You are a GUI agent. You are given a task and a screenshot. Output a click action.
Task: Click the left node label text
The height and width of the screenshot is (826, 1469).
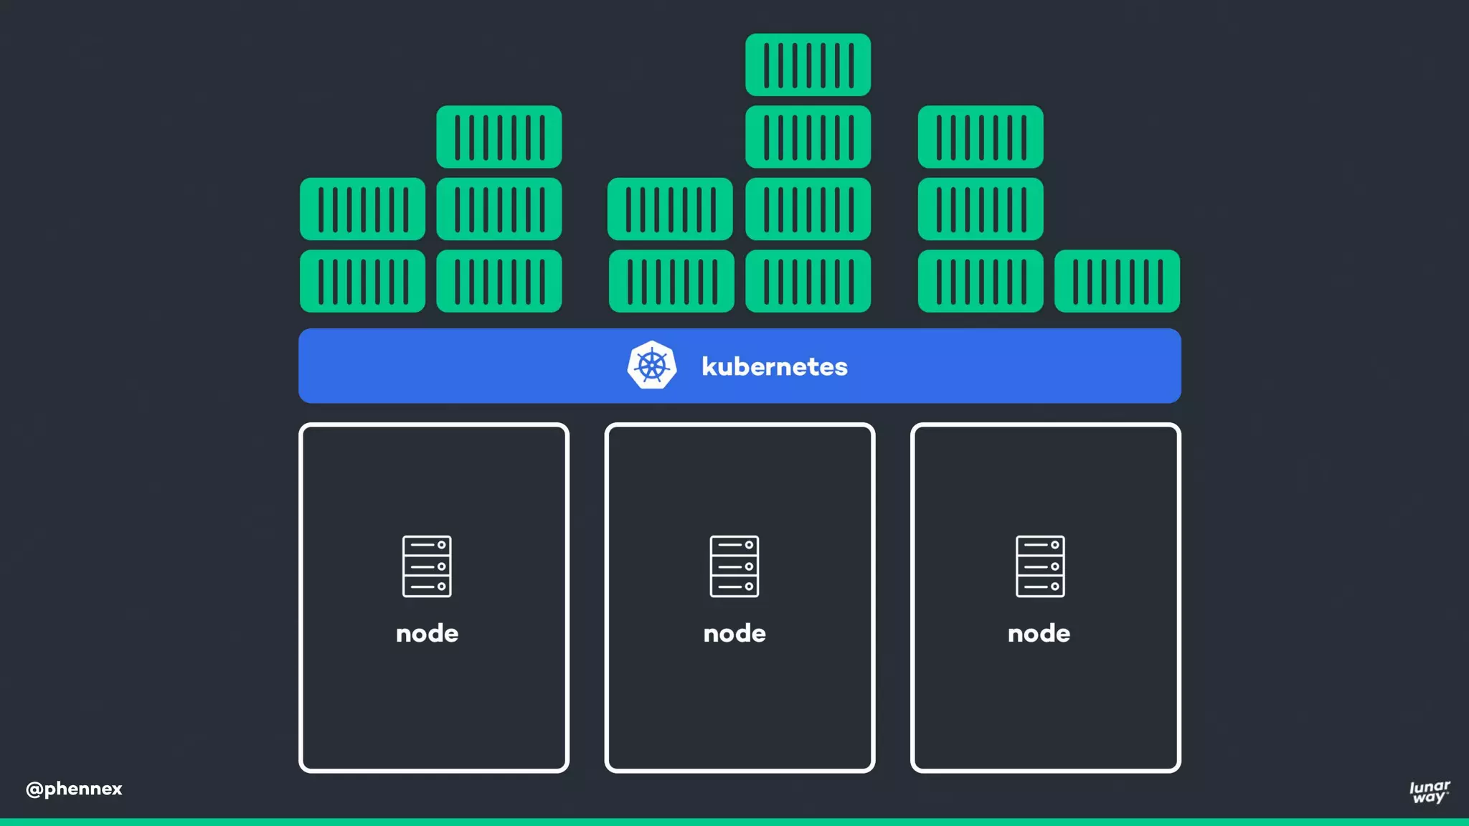(x=427, y=633)
